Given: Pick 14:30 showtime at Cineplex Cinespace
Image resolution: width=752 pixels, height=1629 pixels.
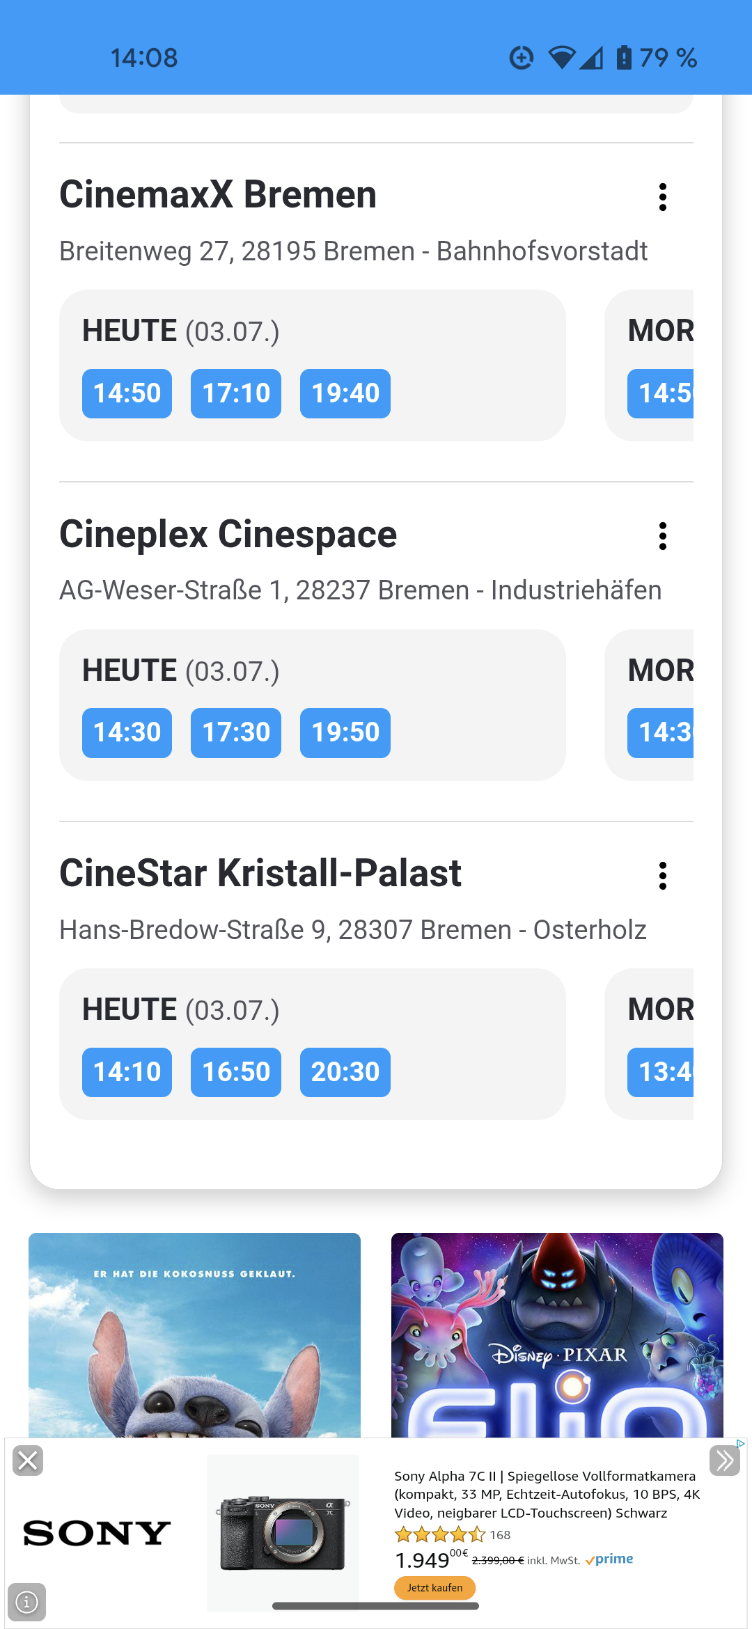Looking at the screenshot, I should tap(127, 733).
